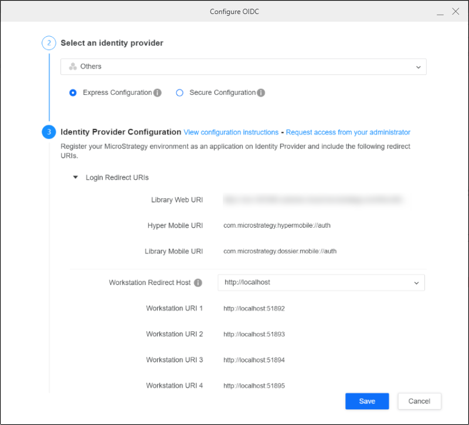Click the info icon next to Secure Configuration
The image size is (469, 425).
coord(261,92)
